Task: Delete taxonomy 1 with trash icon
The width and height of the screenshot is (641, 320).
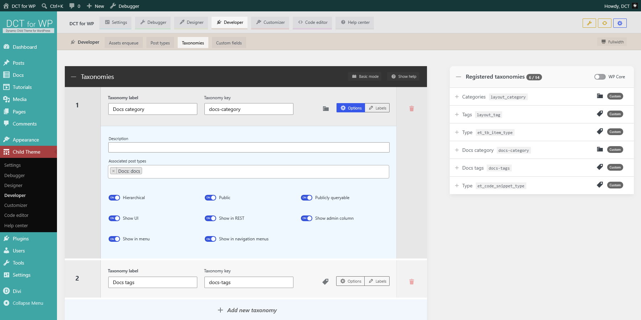Action: [412, 108]
